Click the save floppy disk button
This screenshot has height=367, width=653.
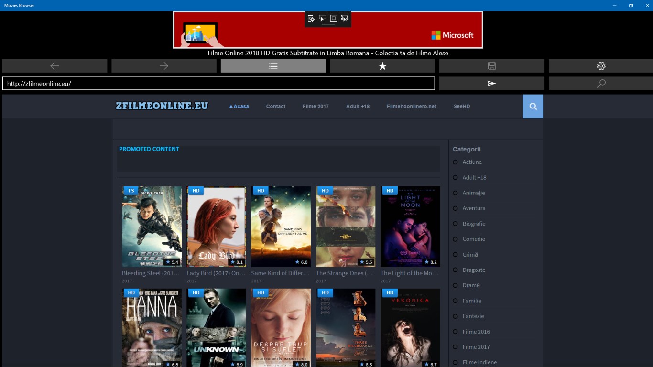[491, 66]
